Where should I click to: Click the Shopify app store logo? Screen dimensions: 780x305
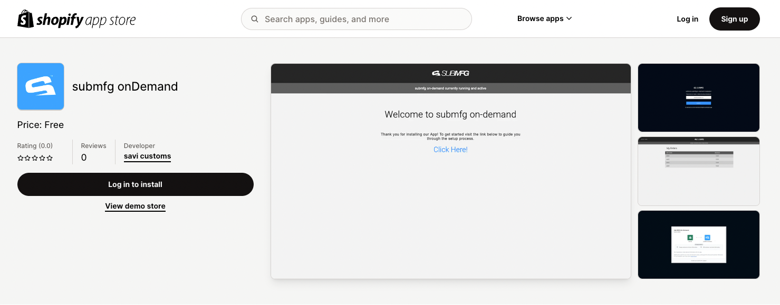76,19
